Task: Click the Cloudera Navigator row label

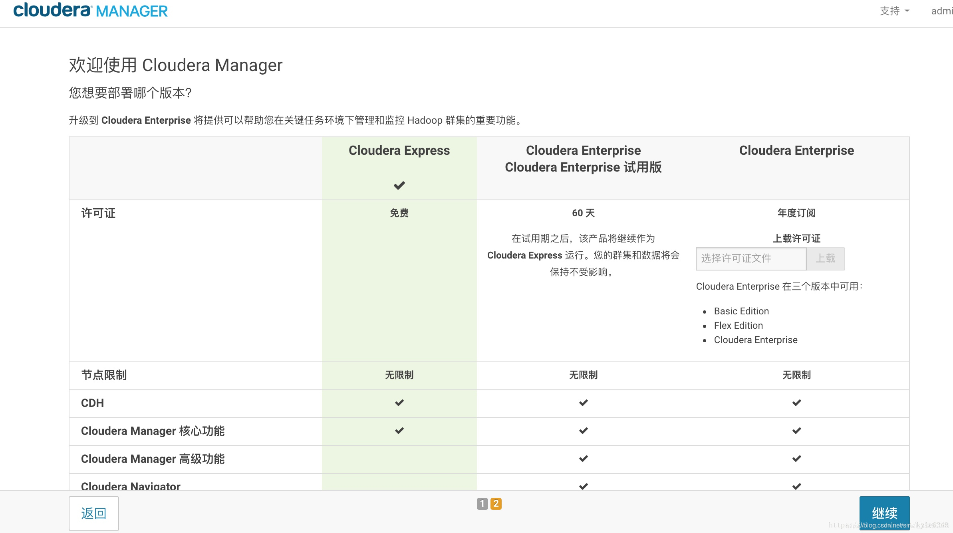Action: coord(131,486)
